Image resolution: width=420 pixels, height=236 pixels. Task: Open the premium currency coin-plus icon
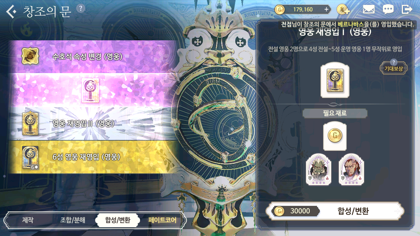(x=343, y=9)
